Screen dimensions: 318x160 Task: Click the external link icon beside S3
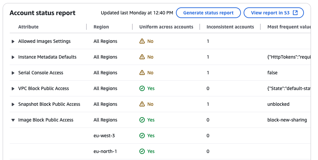(295, 13)
